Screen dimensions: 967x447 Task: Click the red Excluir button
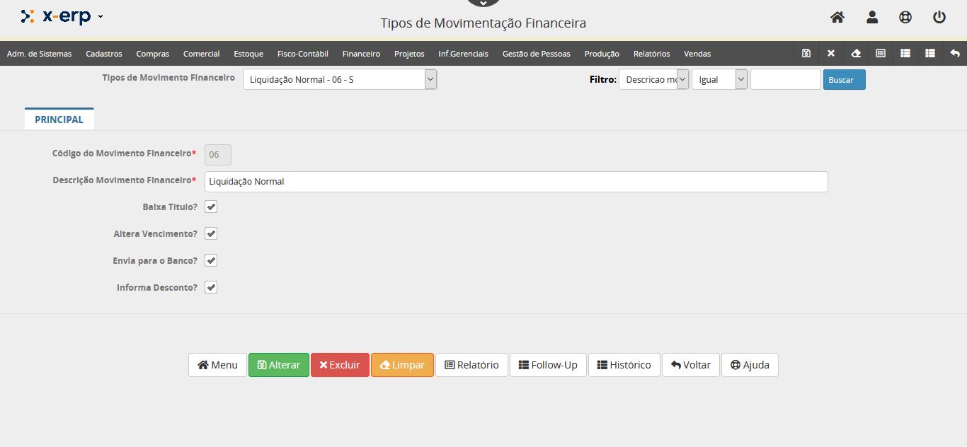coord(340,365)
